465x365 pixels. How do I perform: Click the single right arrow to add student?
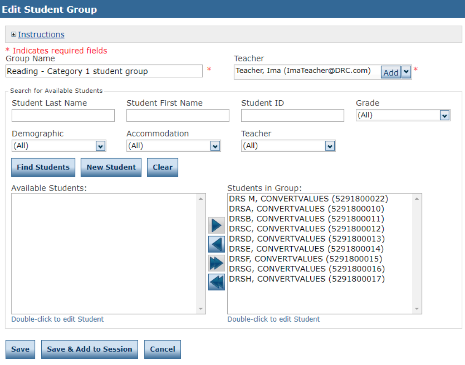click(x=216, y=225)
